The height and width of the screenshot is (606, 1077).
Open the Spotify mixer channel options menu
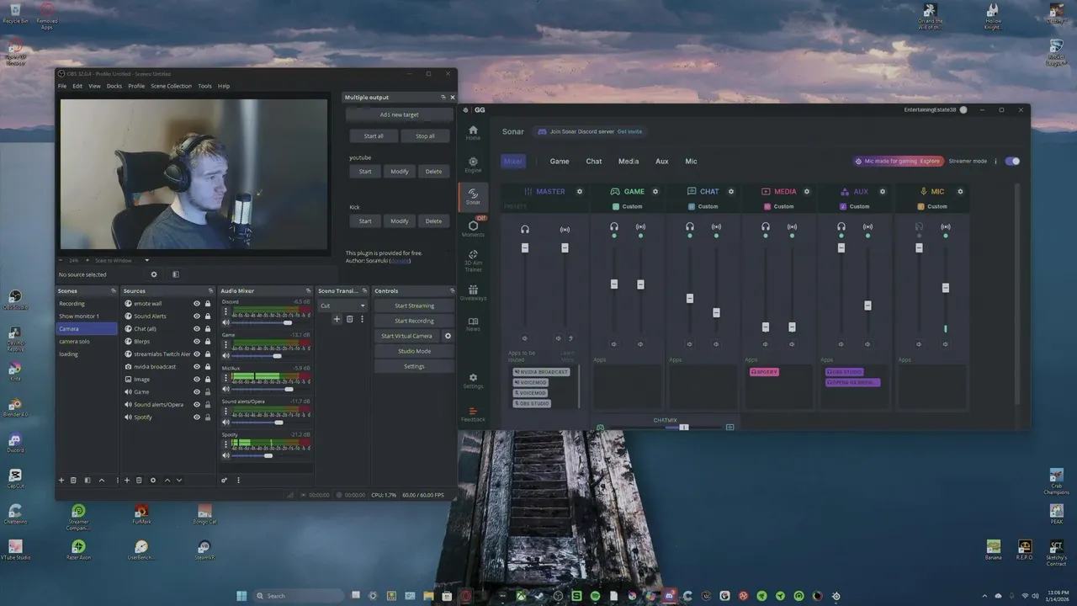coord(225,444)
